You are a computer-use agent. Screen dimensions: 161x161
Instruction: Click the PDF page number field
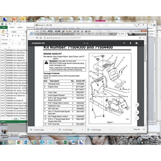84,43
